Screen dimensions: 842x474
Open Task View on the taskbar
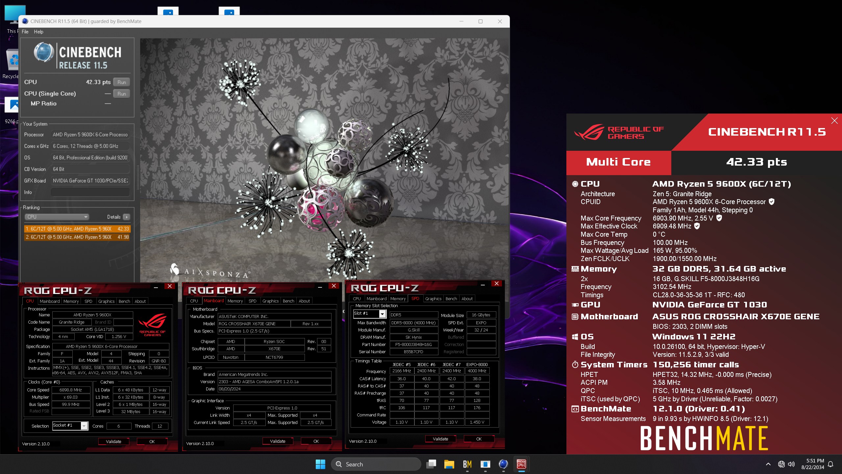coord(431,464)
